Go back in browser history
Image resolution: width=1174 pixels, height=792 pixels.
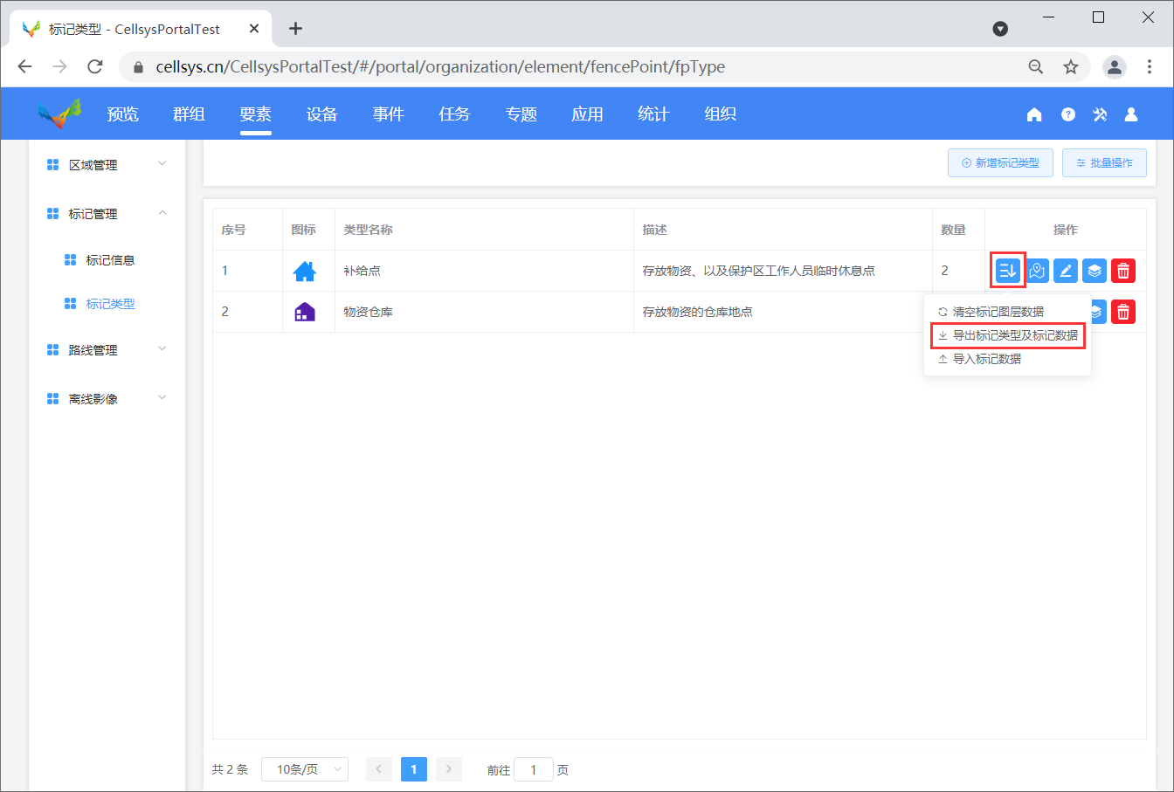pyautogui.click(x=24, y=66)
